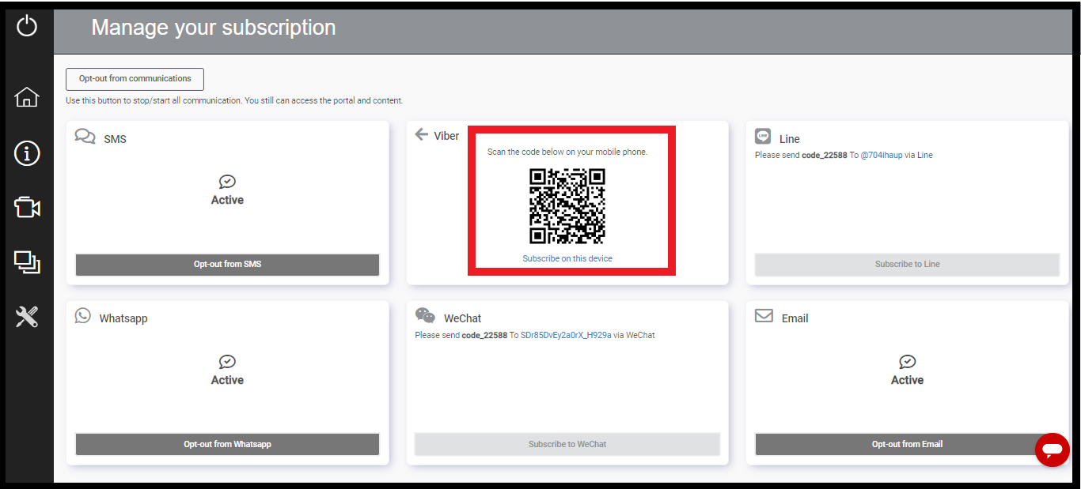Open the tools wrench sidebar icon
Viewport: 1081px width, 489px height.
[27, 318]
